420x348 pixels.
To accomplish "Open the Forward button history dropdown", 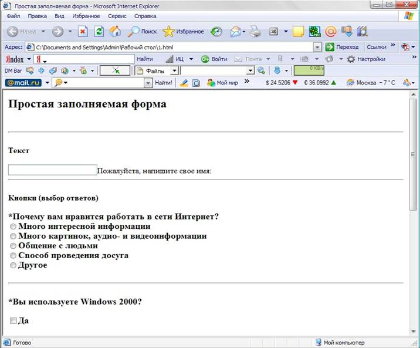I will pos(70,32).
